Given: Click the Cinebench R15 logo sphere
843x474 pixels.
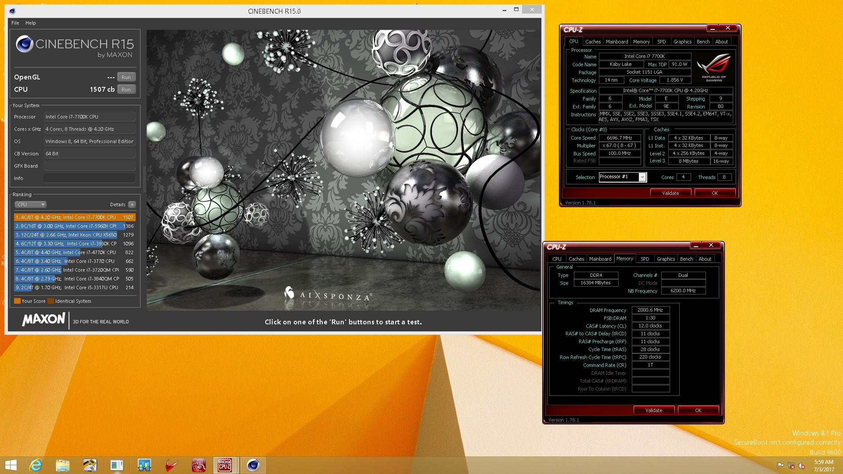Looking at the screenshot, I should [x=25, y=44].
